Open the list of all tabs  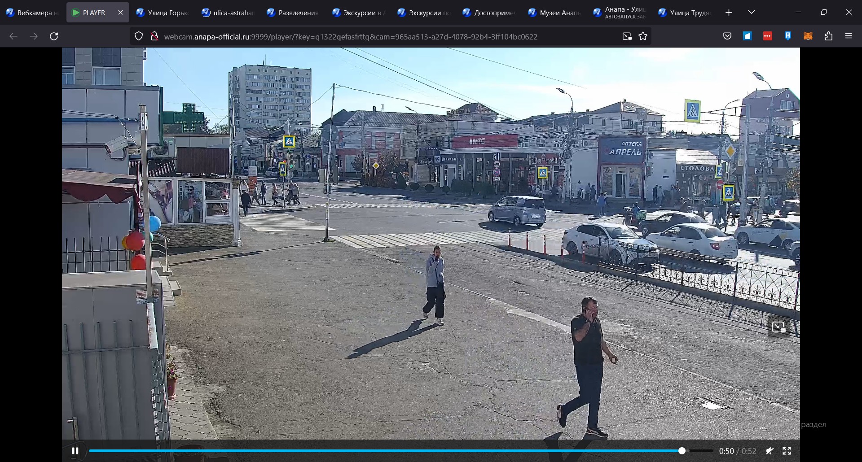point(752,12)
